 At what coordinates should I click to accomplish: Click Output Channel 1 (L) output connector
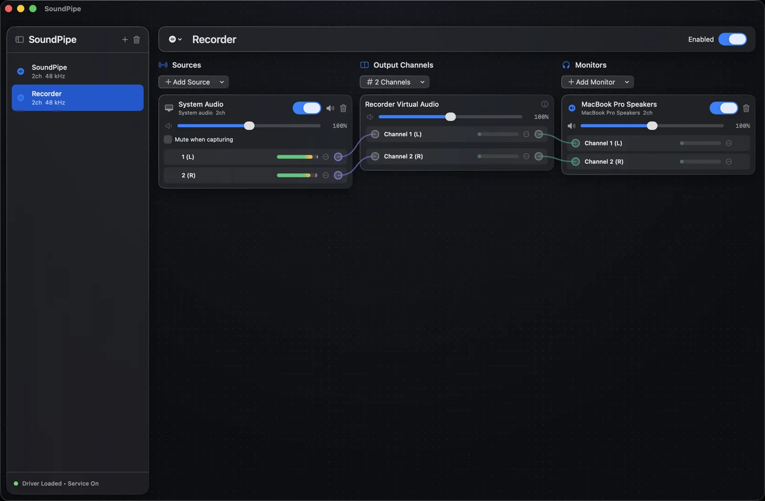point(539,134)
